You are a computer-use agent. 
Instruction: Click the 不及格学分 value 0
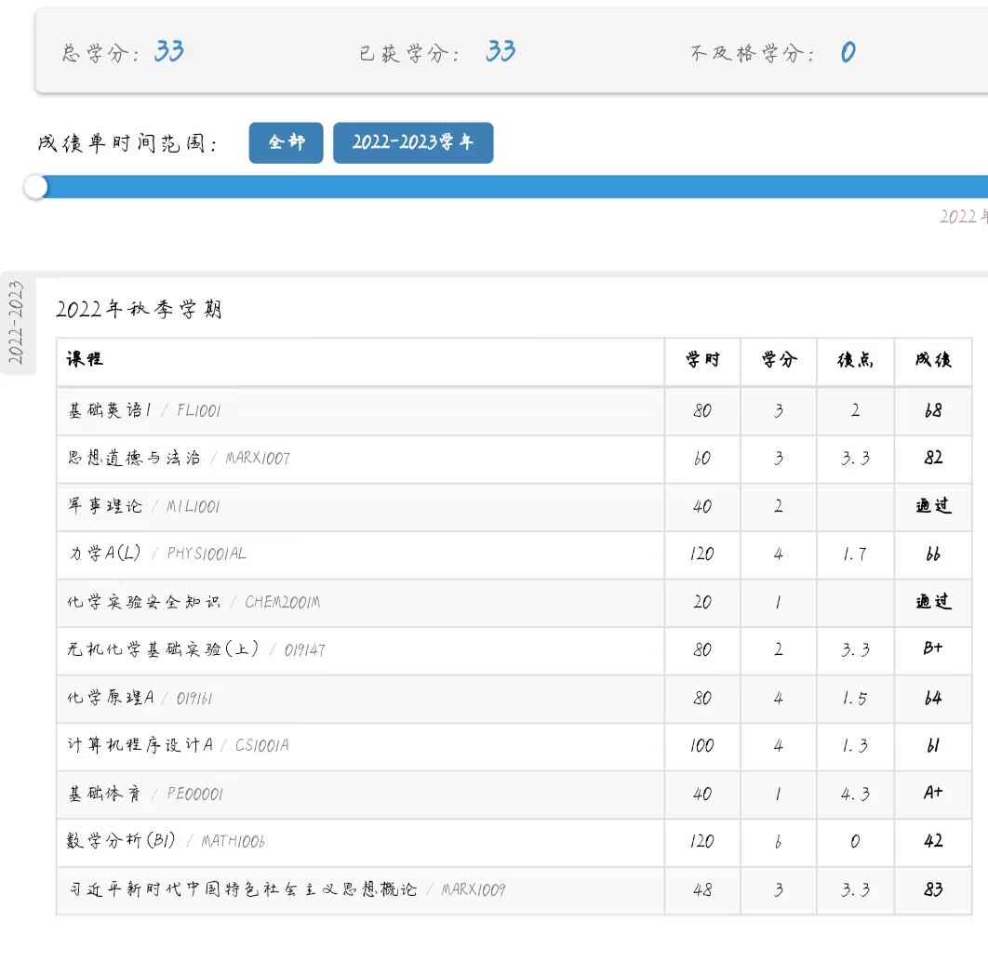point(848,52)
